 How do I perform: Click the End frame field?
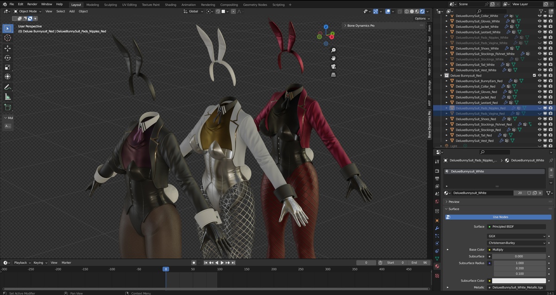(x=420, y=263)
